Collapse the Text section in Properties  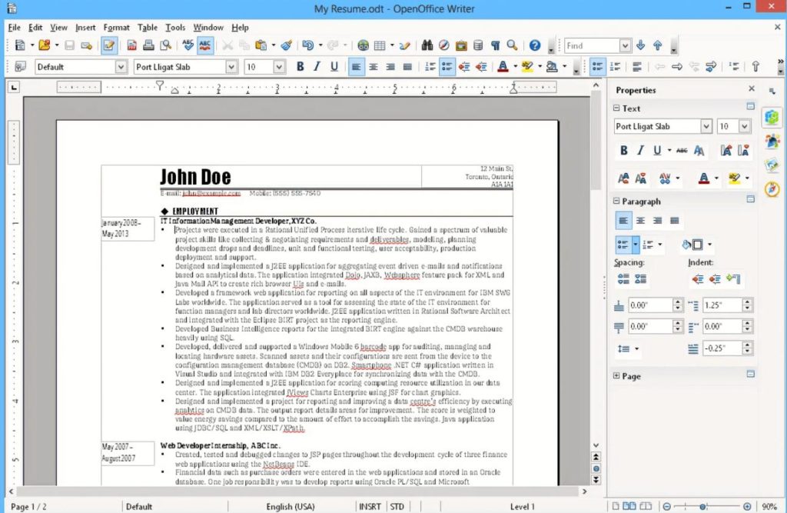click(616, 108)
